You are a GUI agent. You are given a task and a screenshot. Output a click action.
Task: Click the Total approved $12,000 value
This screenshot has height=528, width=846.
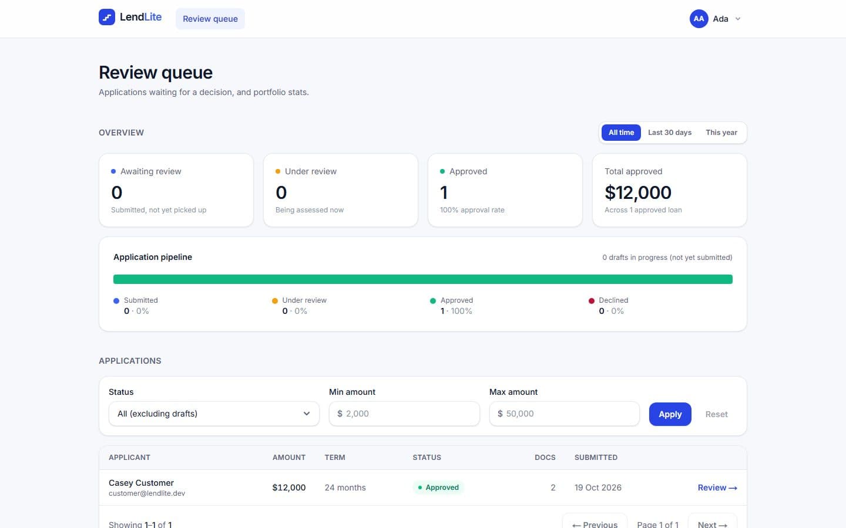pos(638,192)
